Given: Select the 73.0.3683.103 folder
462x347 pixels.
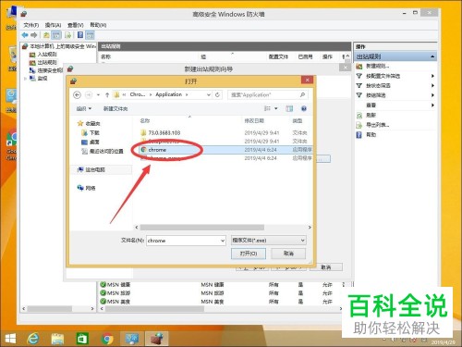Looking at the screenshot, I should [161, 132].
